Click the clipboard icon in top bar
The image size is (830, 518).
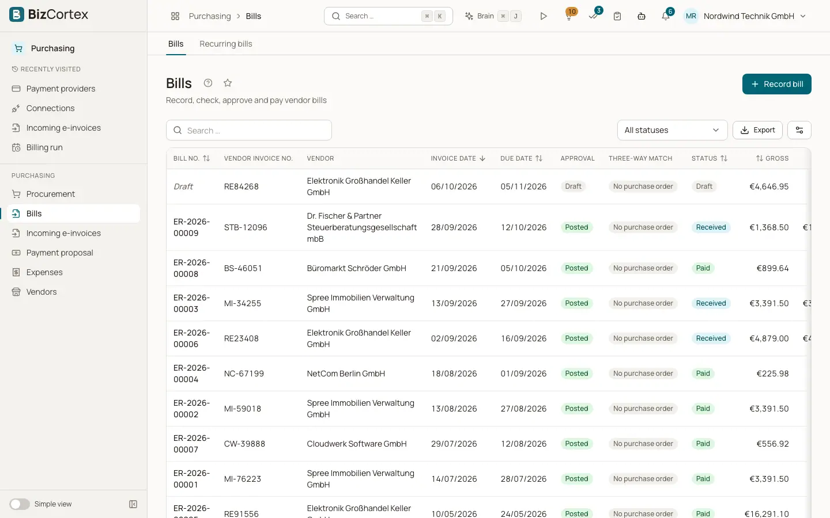click(617, 16)
